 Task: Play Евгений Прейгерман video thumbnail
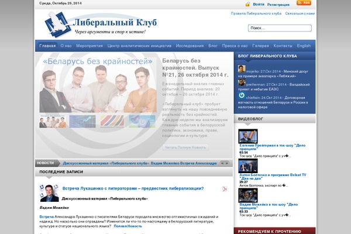click(x=248, y=136)
